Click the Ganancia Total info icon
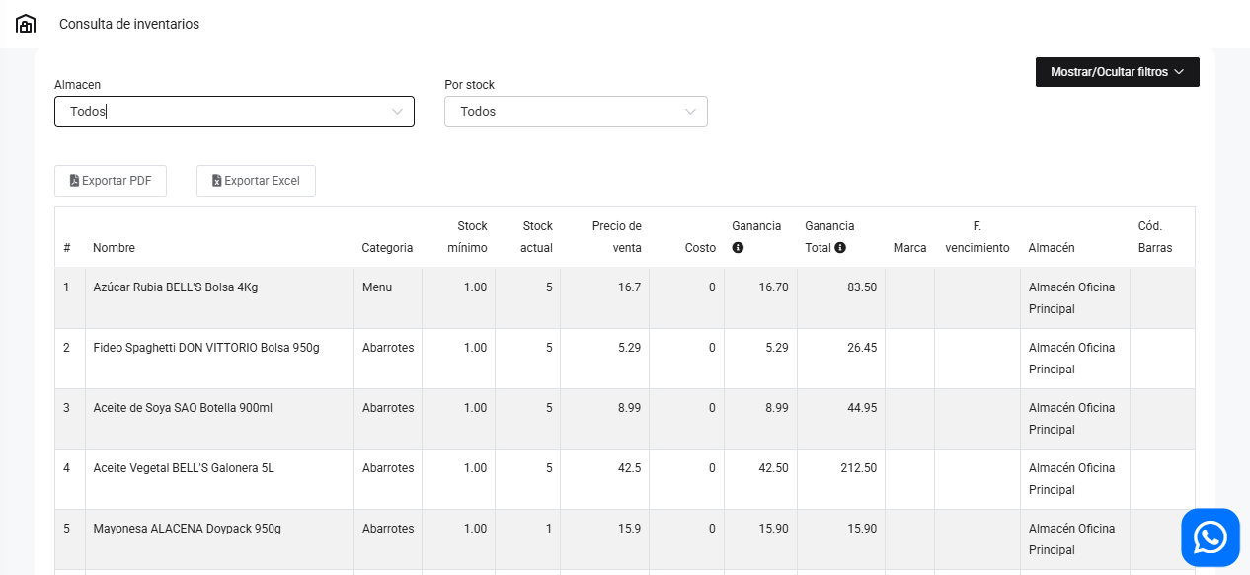 click(840, 248)
